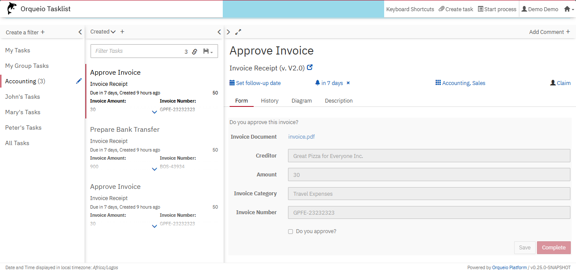Switch to the History tab
The height and width of the screenshot is (270, 576).
coord(270,101)
